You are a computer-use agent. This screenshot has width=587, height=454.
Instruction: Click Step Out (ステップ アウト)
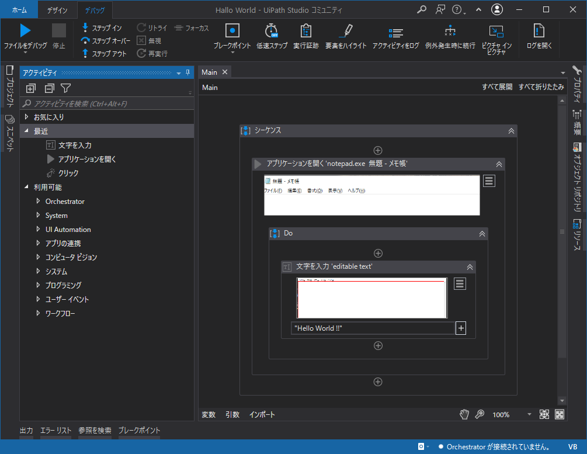click(104, 54)
